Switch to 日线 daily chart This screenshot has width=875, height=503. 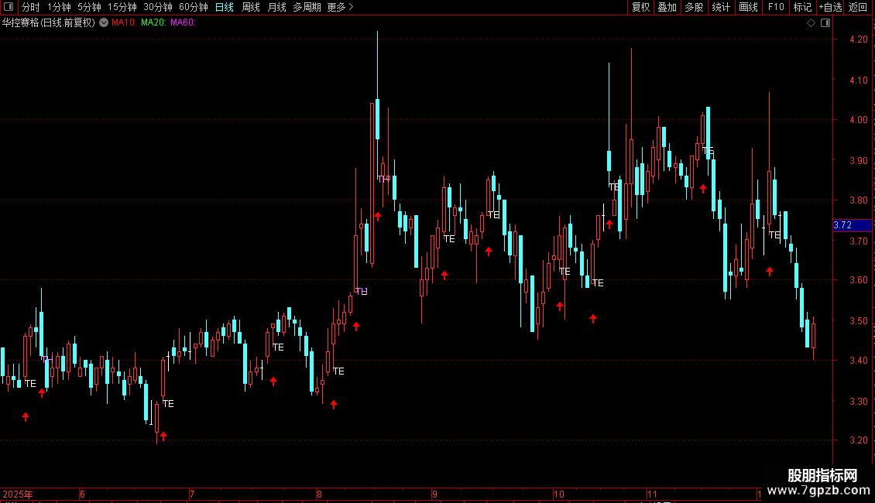point(225,7)
